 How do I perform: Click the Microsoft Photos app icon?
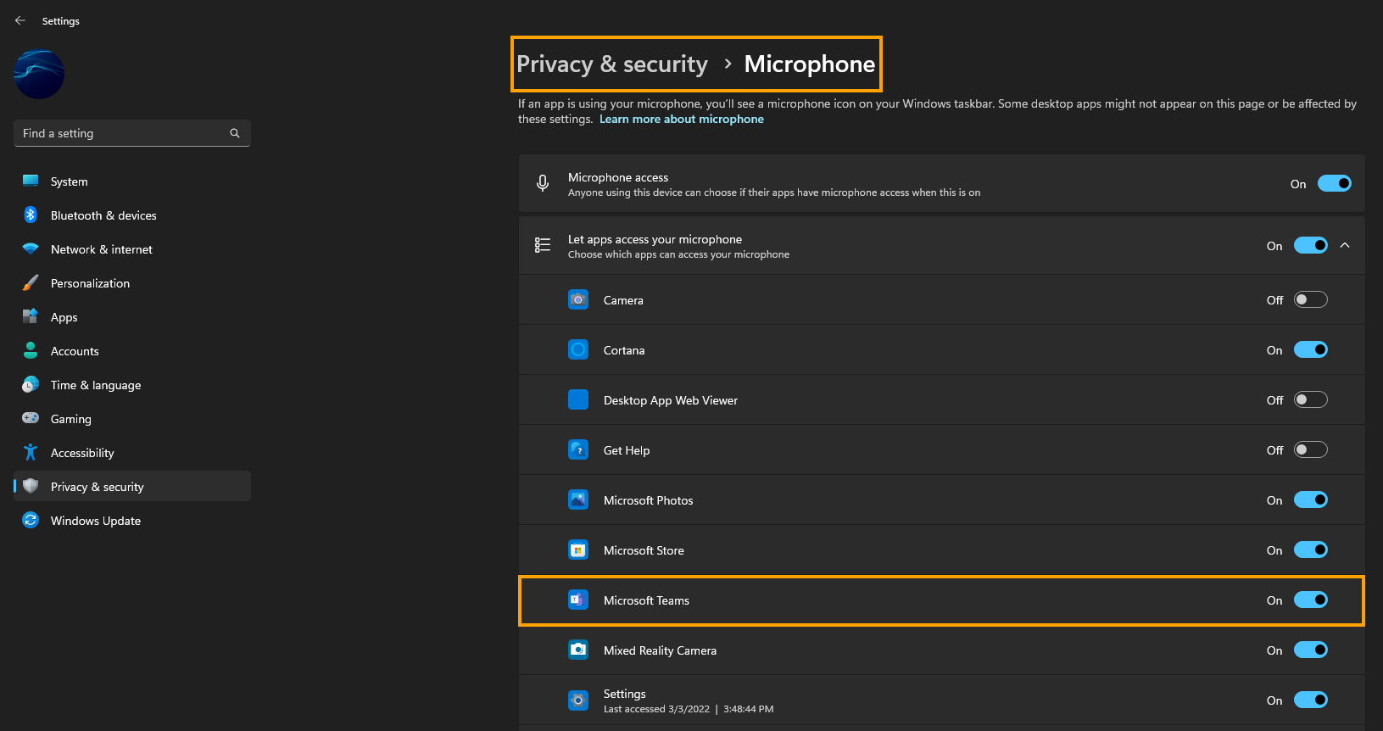[578, 499]
